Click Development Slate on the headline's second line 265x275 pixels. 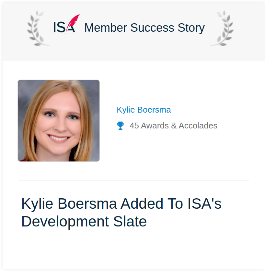coord(84,222)
